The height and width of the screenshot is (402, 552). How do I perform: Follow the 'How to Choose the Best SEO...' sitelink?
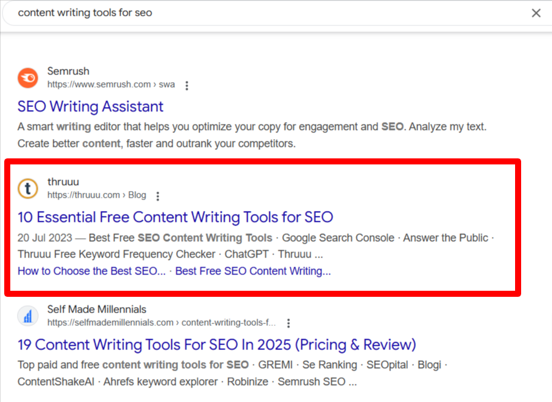[x=91, y=271]
